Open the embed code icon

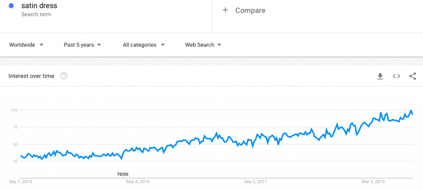pyautogui.click(x=396, y=76)
